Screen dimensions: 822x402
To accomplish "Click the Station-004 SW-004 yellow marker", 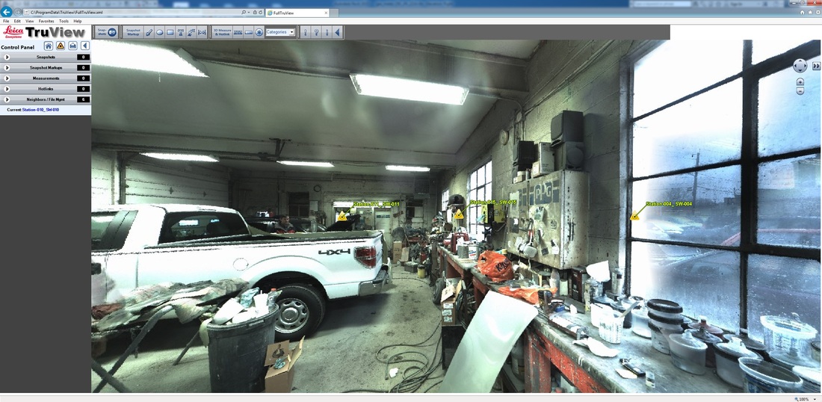I will [634, 215].
